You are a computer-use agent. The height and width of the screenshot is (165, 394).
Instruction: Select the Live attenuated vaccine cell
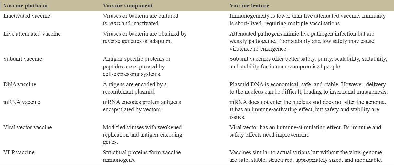tap(32, 34)
